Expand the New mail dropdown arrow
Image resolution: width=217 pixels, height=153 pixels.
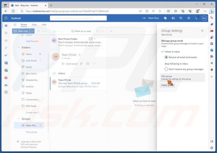[32, 31]
